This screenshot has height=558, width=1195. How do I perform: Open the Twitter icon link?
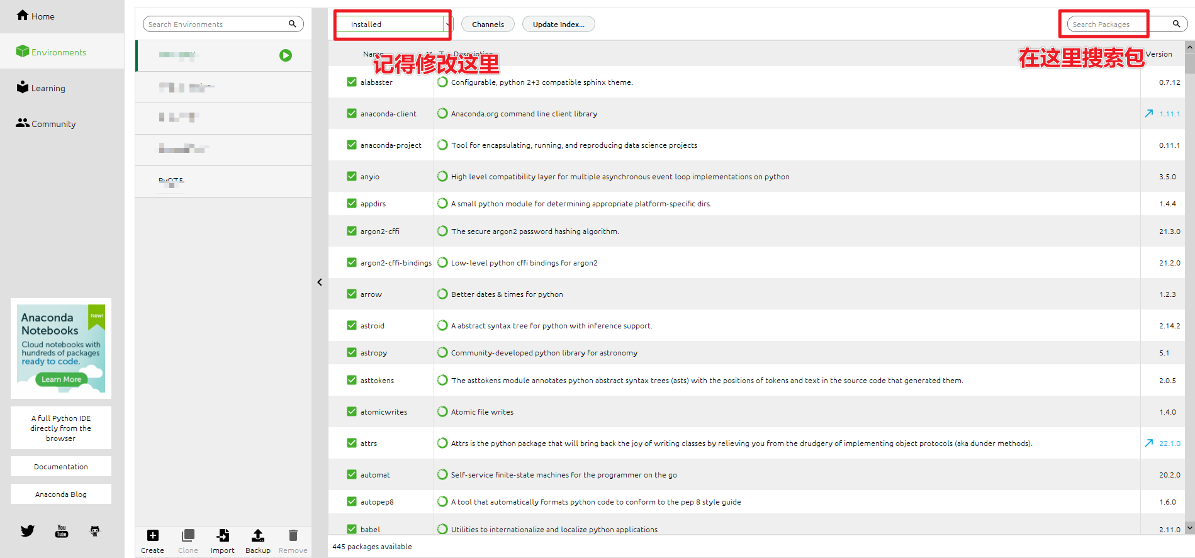(28, 531)
